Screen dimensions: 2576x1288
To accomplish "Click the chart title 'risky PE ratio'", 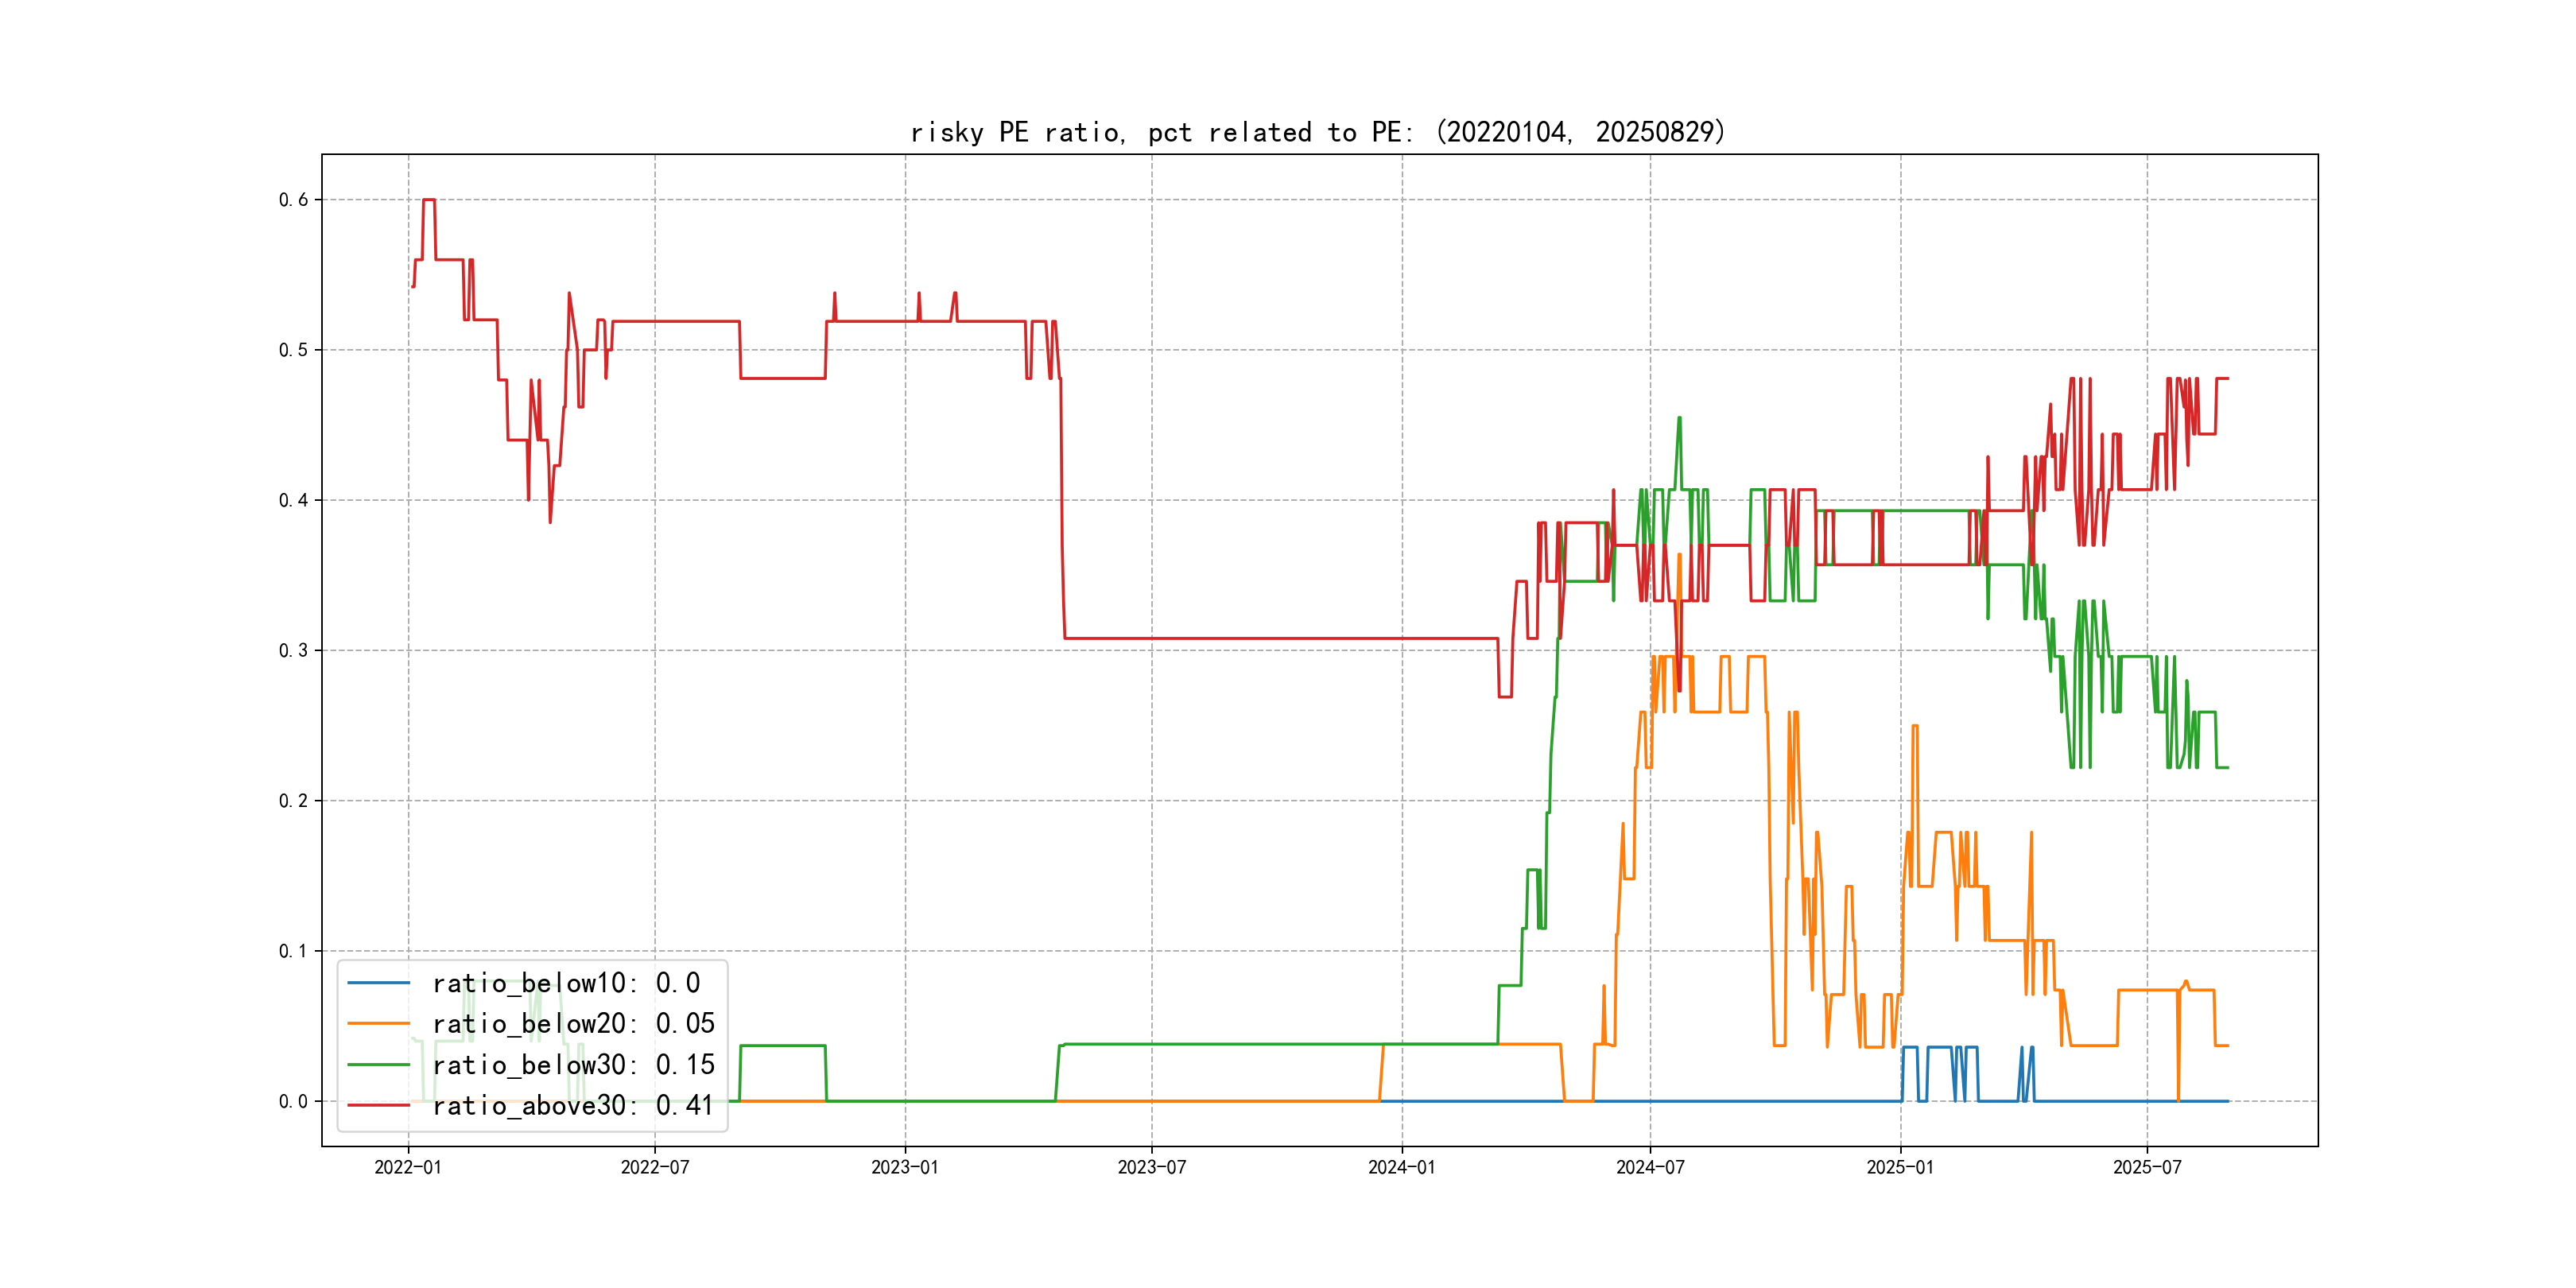I will [1317, 132].
